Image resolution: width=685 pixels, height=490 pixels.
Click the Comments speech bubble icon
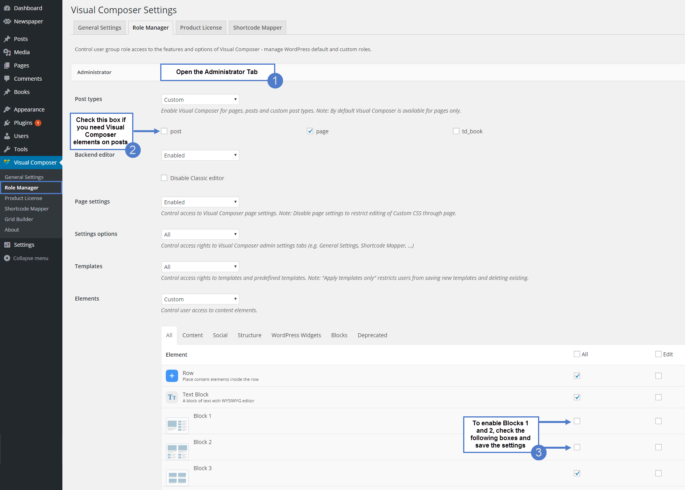7,79
